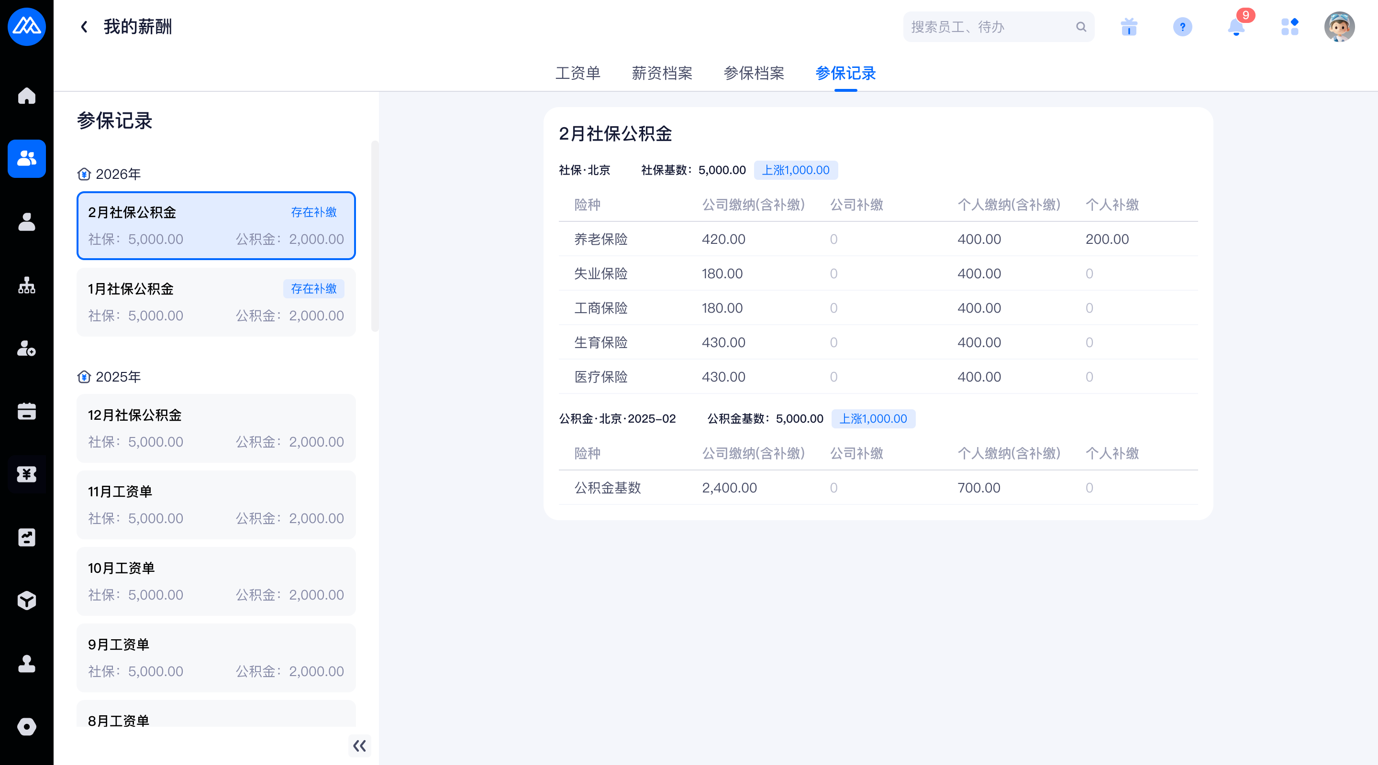The image size is (1378, 765).
Task: Open the notifications bell
Action: click(1236, 27)
